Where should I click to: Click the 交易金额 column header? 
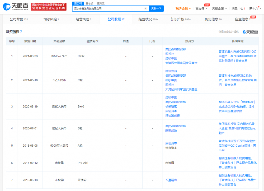point(59,41)
